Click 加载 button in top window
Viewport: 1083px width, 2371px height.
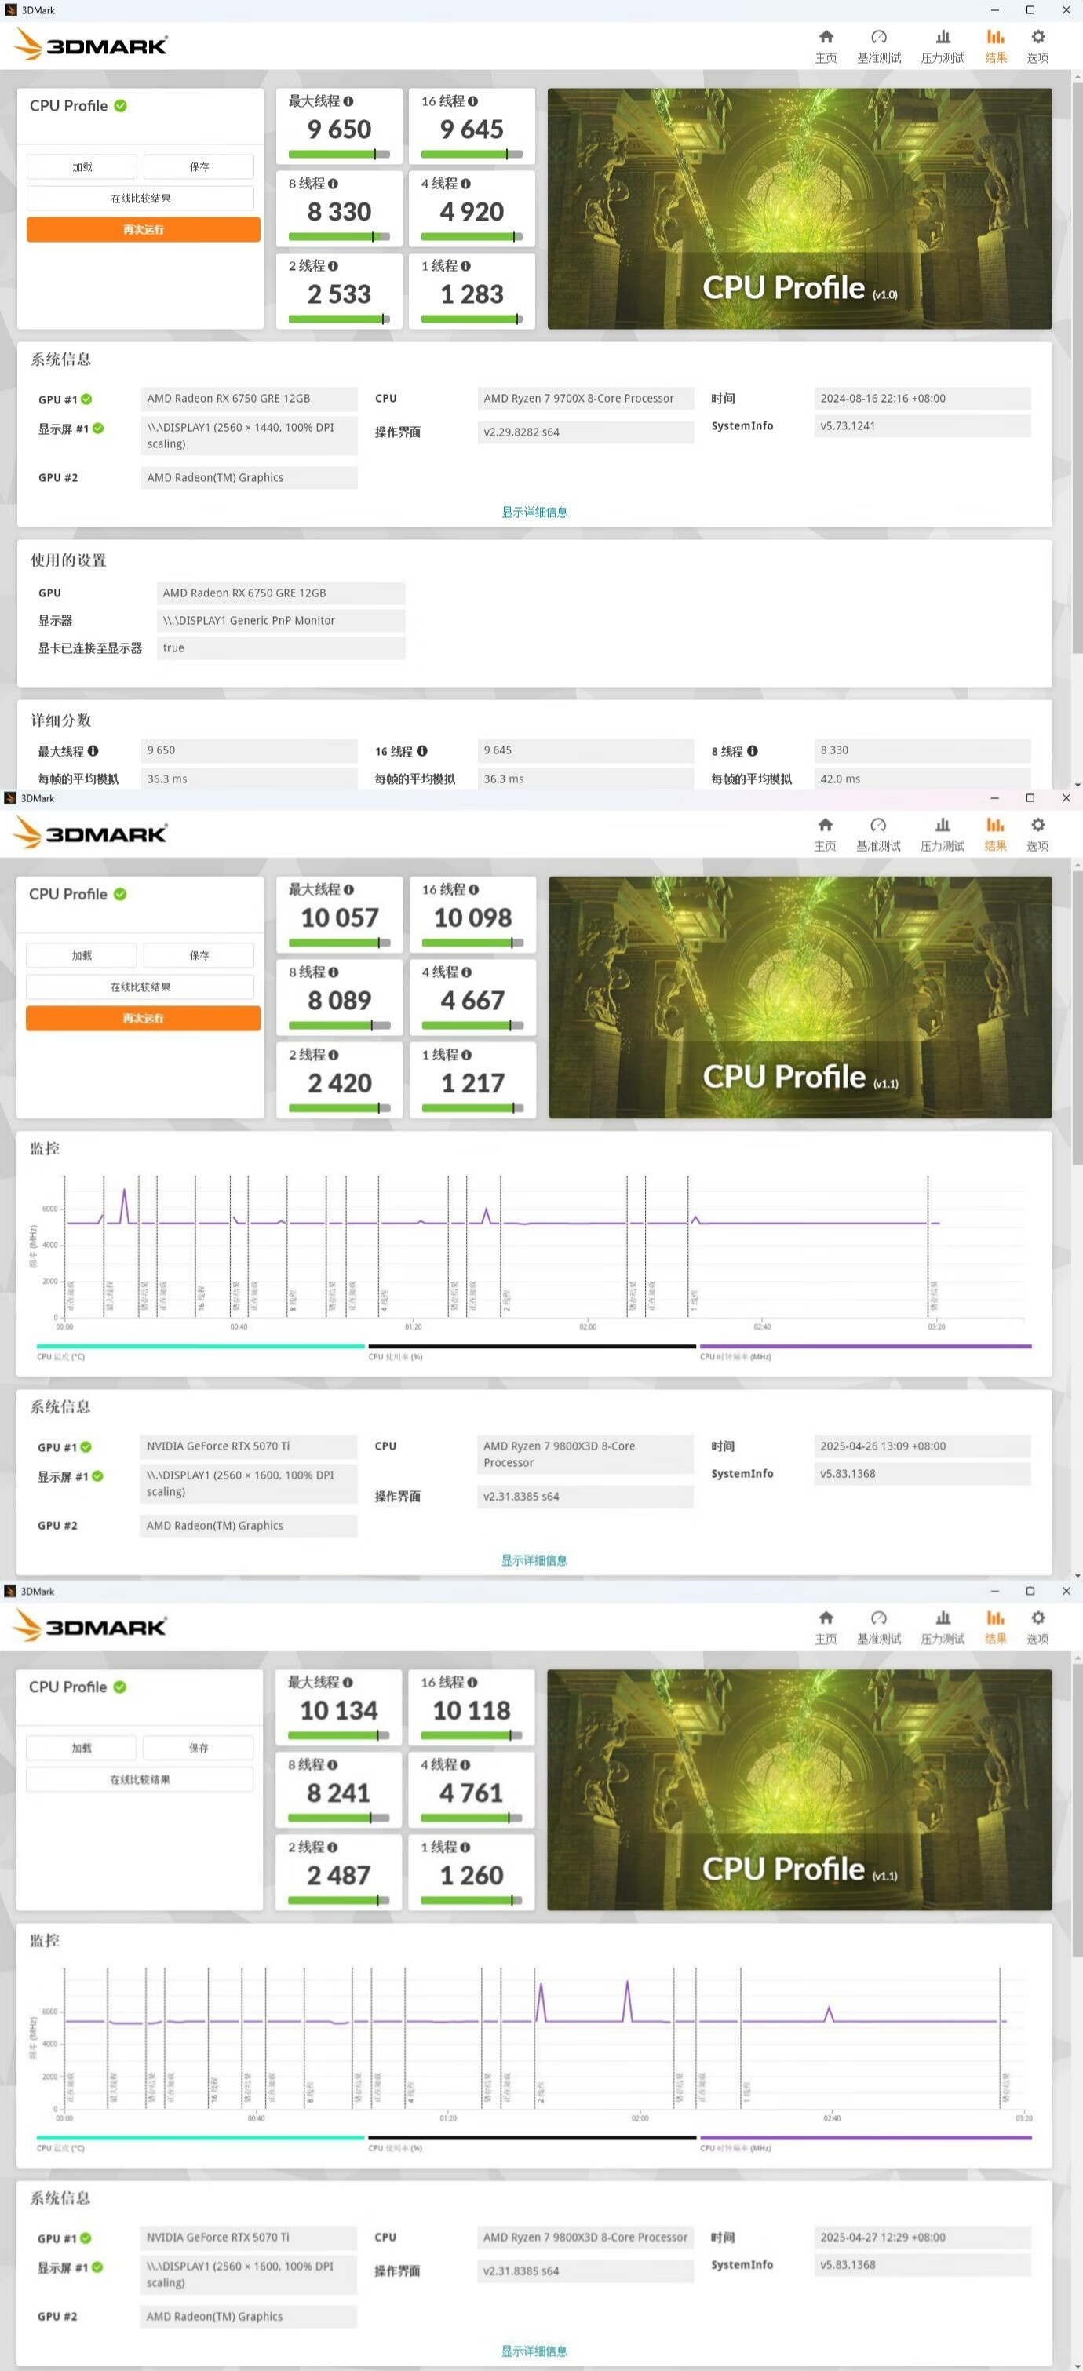82,166
